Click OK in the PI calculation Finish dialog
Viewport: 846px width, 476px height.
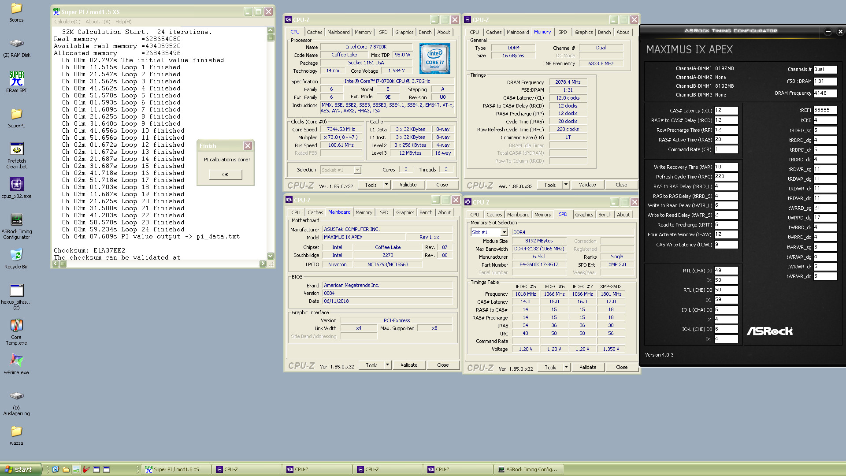225,174
